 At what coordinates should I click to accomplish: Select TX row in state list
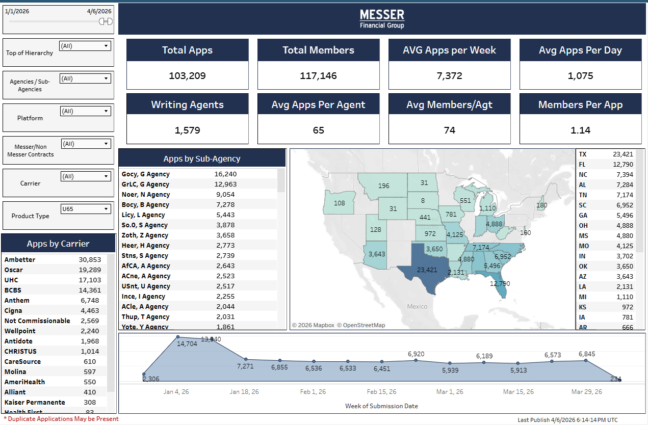click(x=606, y=154)
